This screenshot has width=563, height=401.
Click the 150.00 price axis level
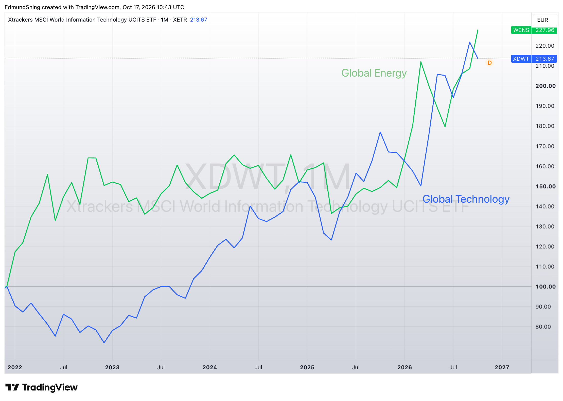546,186
